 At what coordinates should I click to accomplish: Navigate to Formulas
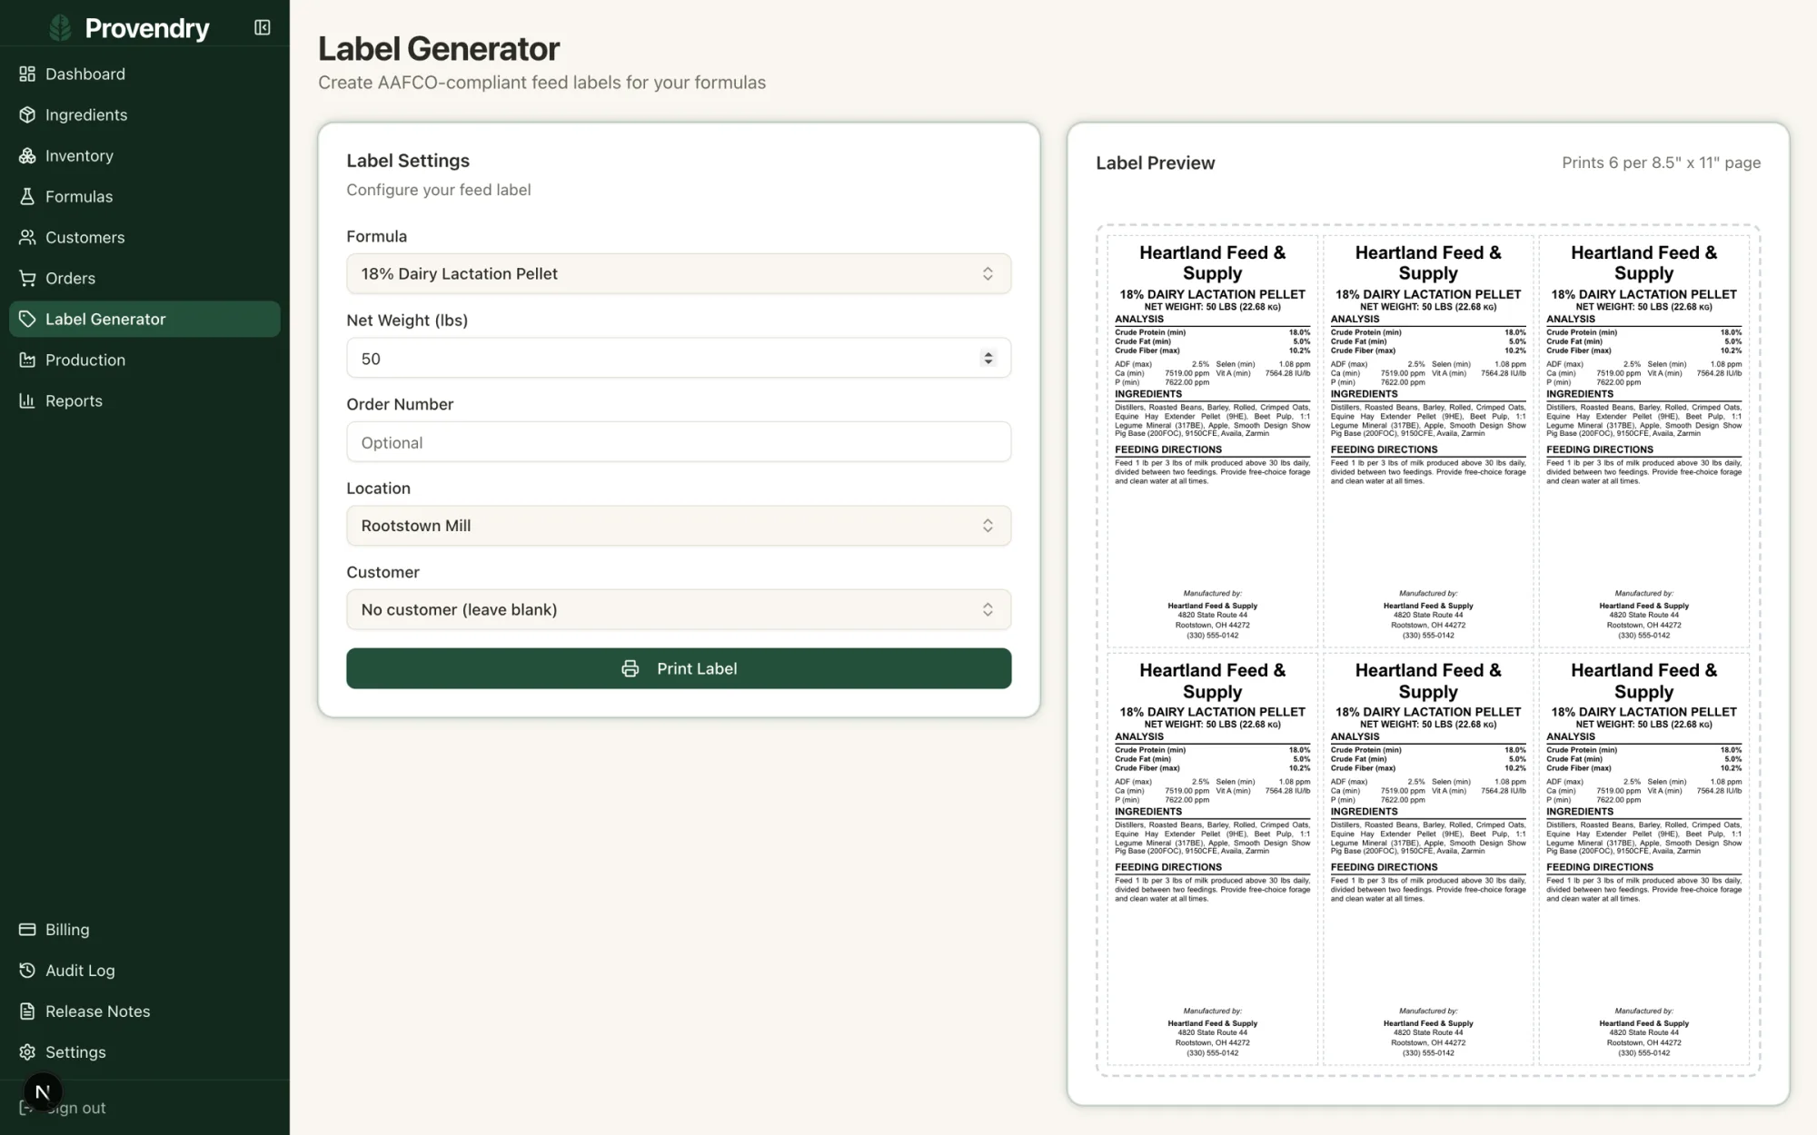coord(144,196)
